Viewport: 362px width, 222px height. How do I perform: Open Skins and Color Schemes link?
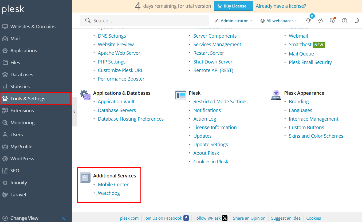(316, 136)
